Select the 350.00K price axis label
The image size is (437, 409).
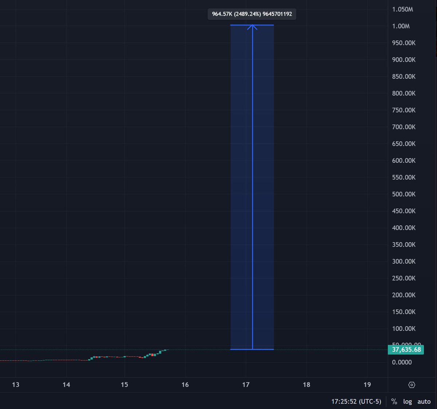(x=403, y=245)
